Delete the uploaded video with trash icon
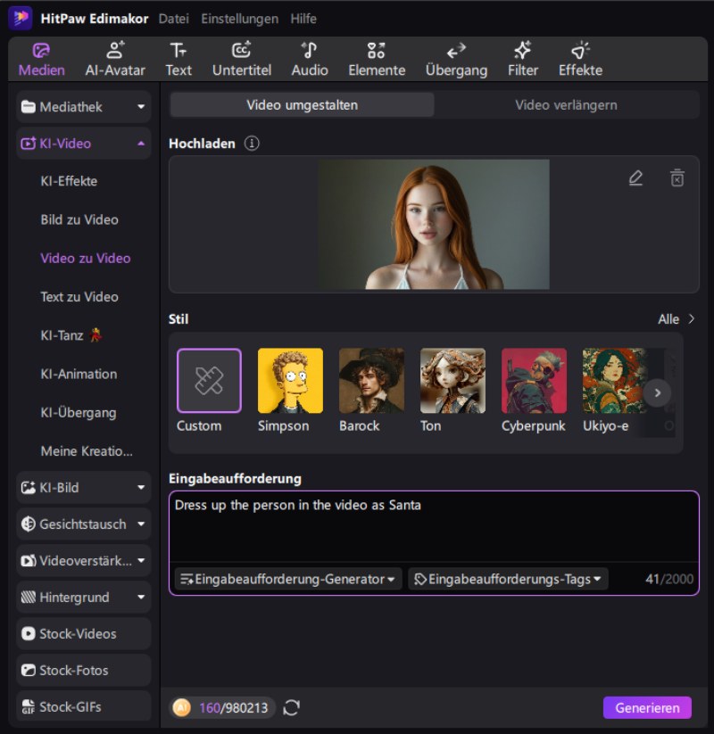Image resolution: width=714 pixels, height=734 pixels. tap(677, 177)
